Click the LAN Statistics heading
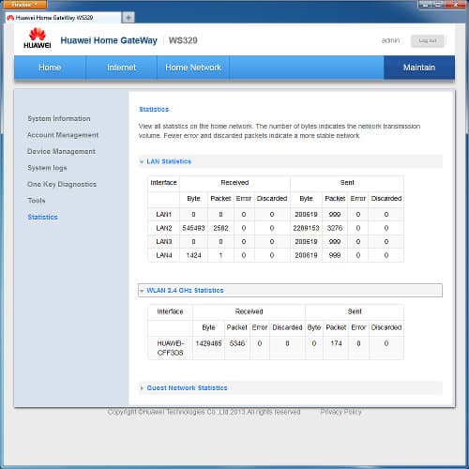This screenshot has width=469, height=469. tap(169, 161)
